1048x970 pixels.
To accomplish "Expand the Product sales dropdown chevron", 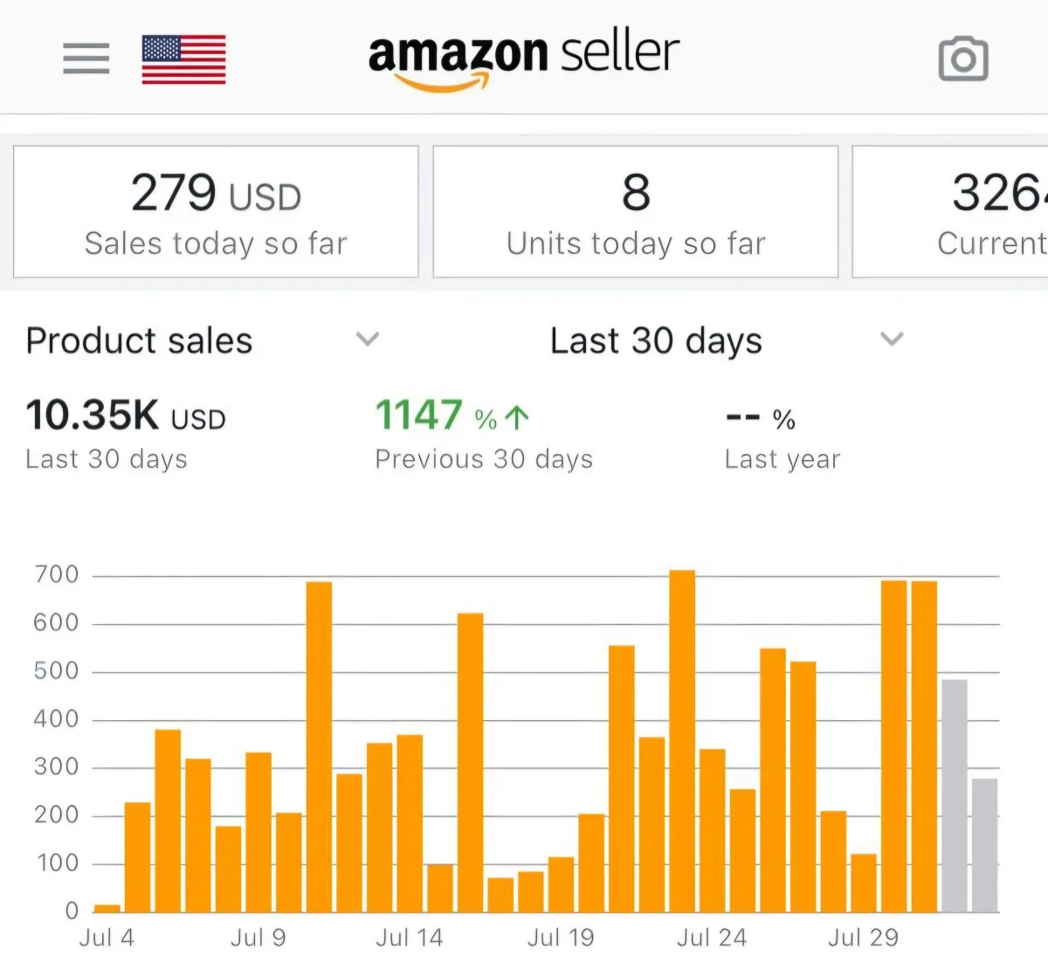I will (x=368, y=339).
